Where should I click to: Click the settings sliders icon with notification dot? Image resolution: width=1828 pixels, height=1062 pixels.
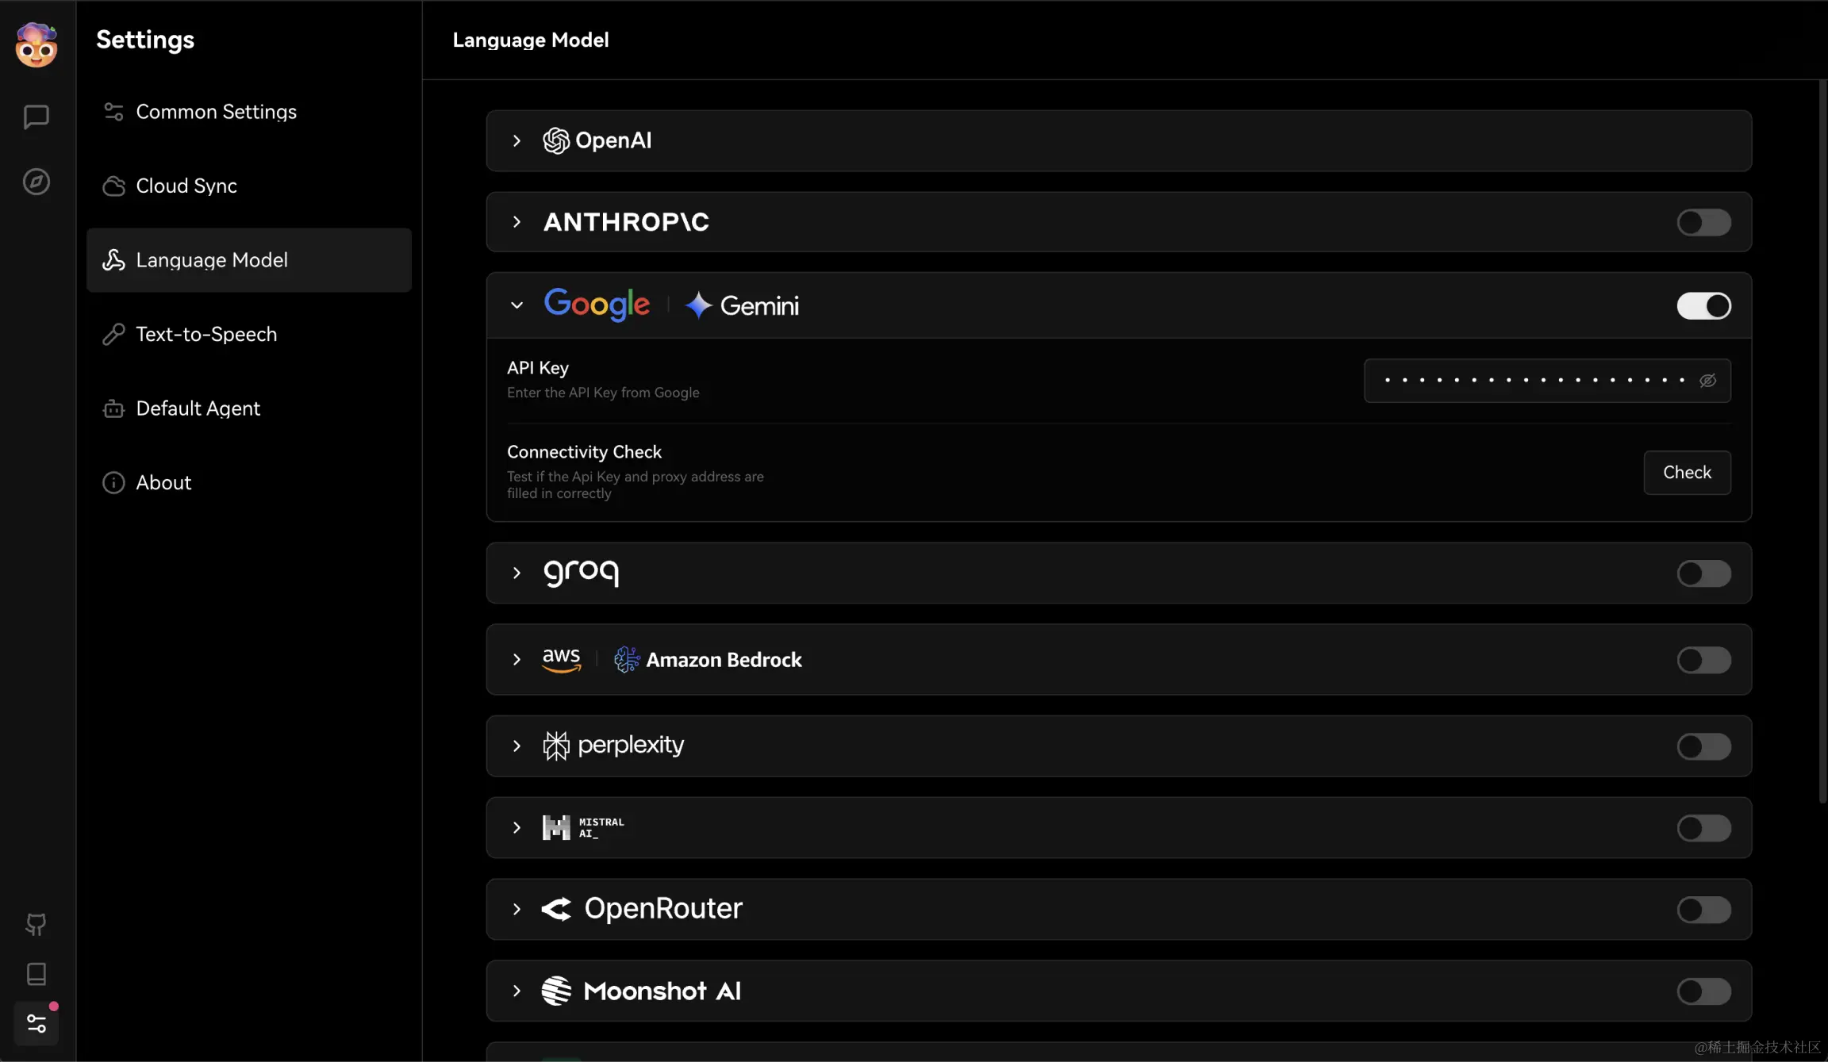click(x=36, y=1023)
